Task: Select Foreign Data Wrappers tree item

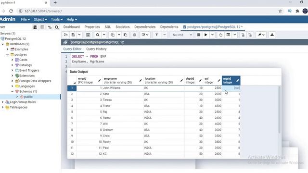Action: (35, 81)
